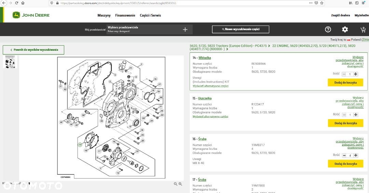This screenshot has height=193, width=369.
Task: Click Nowe wyszukiwanie części button
Action: pos(241,29)
